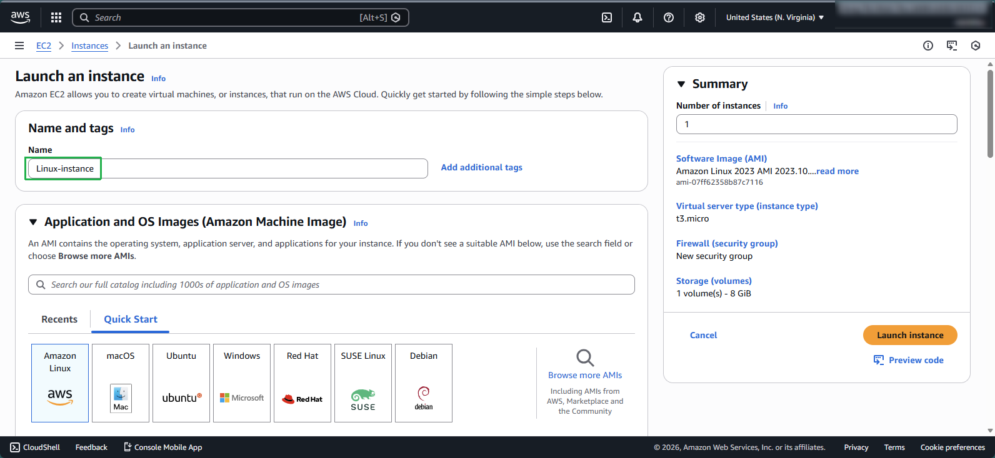Click the AMI catalog search field
Viewport: 995px width, 458px height.
tap(331, 285)
